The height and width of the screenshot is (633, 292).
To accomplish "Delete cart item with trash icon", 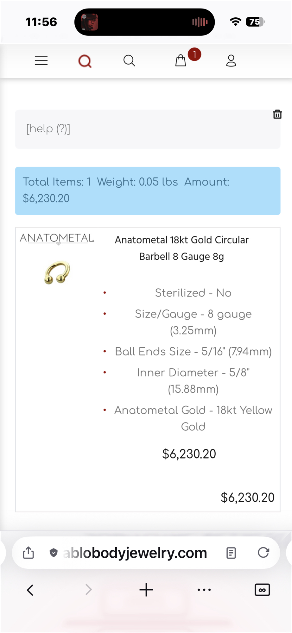I will pos(277,114).
